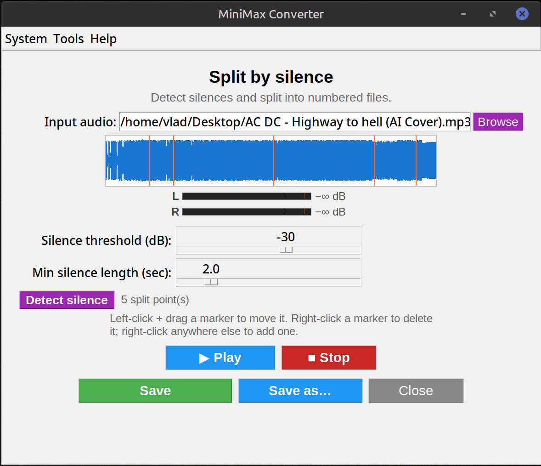This screenshot has height=466, width=541.
Task: Select the second orange split marker on waveform
Action: point(174,161)
